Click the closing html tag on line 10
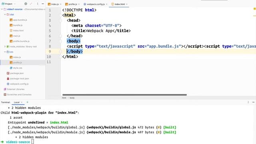The width and height of the screenshot is (256, 144). click(70, 57)
